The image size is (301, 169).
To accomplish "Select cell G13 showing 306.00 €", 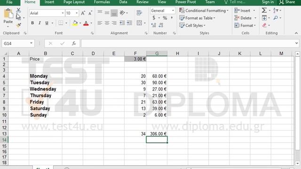I will 157,134.
